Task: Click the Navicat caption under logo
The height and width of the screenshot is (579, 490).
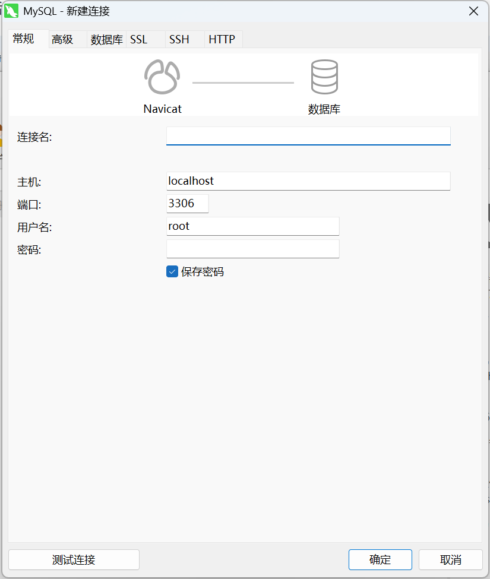Action: 163,109
